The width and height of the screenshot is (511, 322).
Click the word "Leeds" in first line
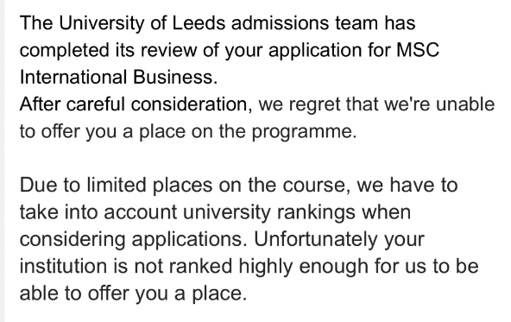(x=199, y=23)
